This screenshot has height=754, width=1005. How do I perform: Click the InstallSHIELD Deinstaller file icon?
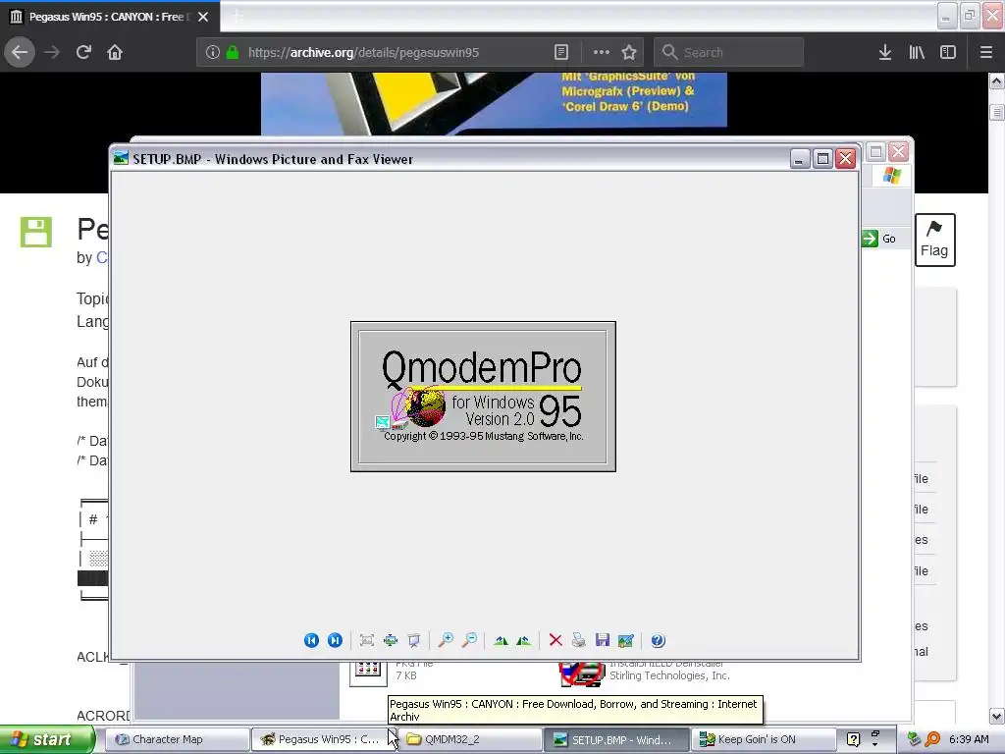pos(581,673)
